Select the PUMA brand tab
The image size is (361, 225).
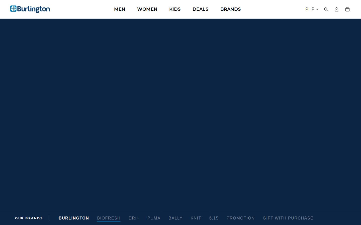[x=154, y=218]
